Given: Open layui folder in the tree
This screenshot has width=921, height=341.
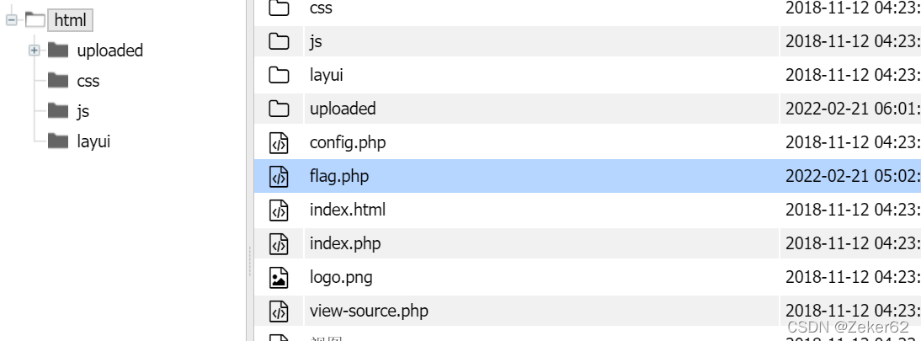Looking at the screenshot, I should [93, 141].
